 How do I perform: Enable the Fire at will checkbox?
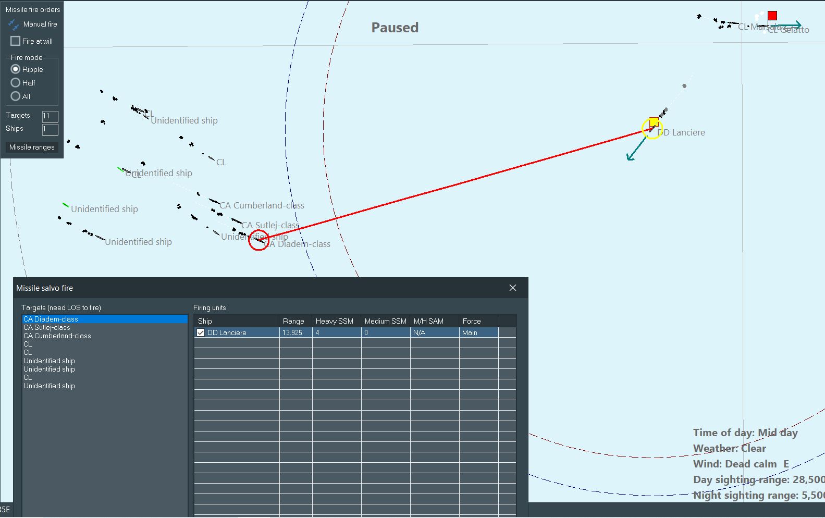click(x=16, y=41)
